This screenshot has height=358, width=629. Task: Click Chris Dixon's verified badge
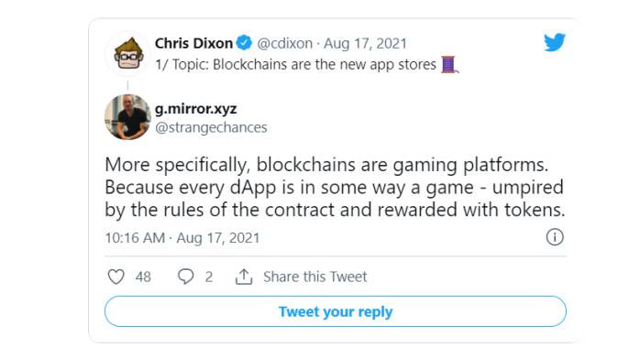(x=244, y=42)
